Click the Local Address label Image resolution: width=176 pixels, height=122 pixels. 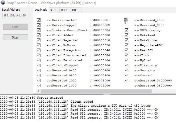[11, 10]
